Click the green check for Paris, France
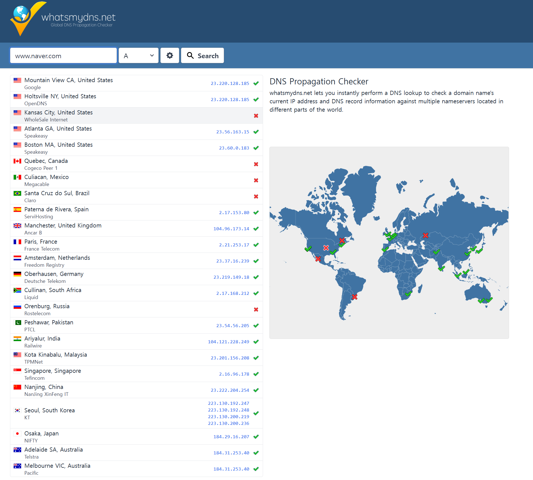533x480 pixels. tap(256, 245)
